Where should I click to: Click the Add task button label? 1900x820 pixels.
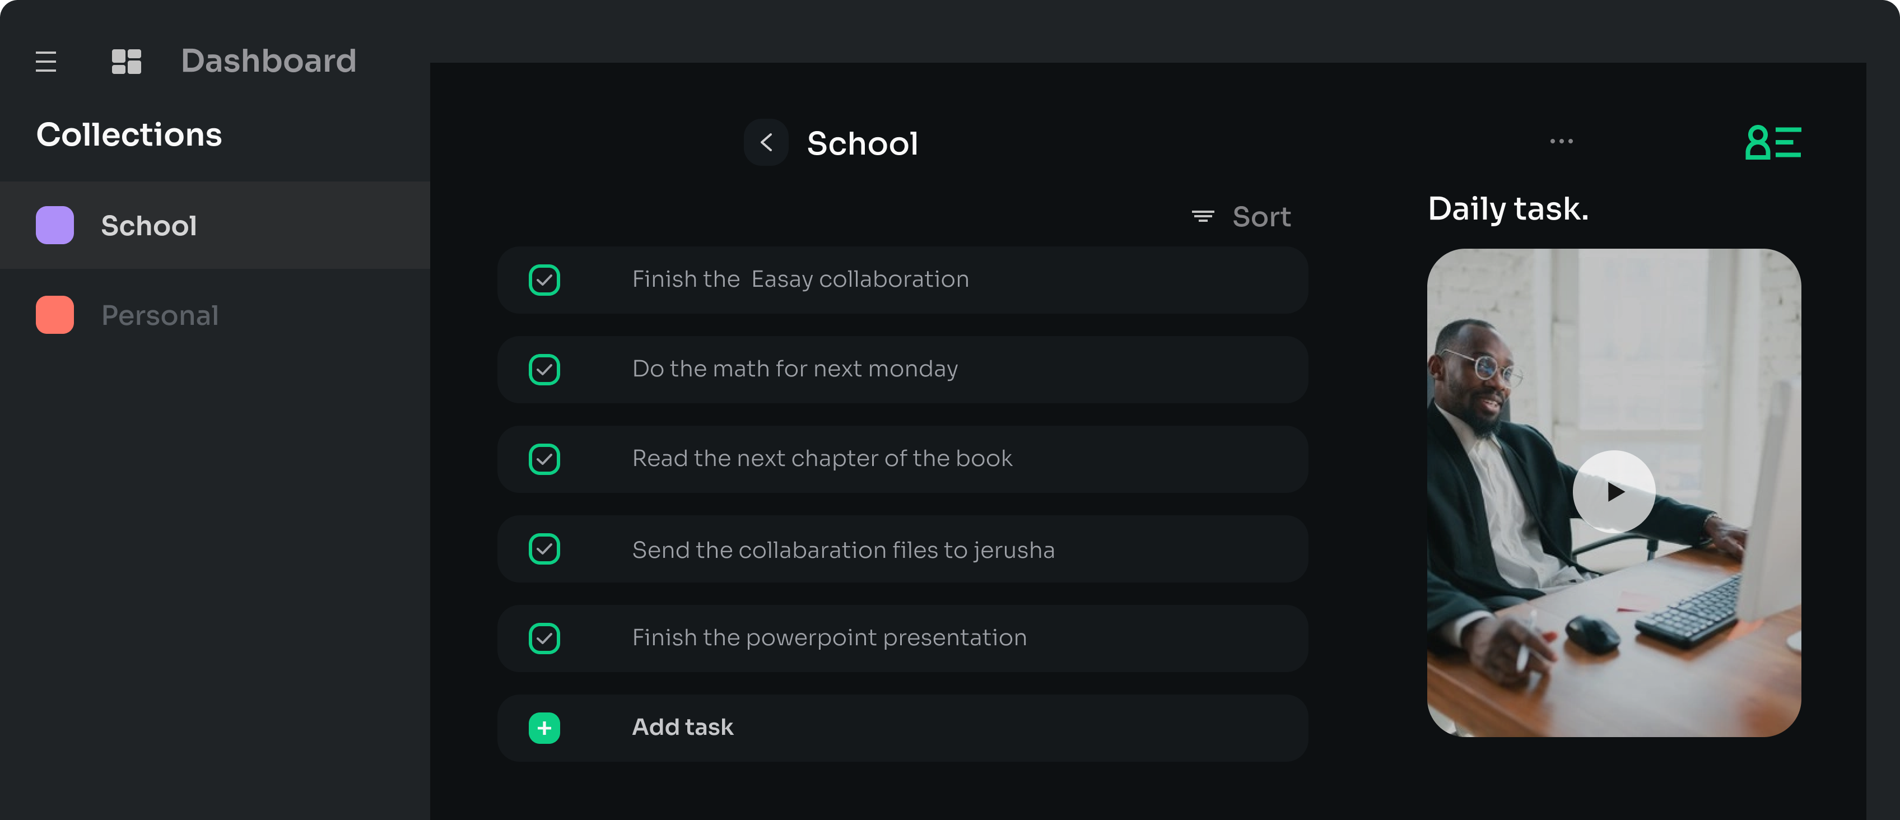683,727
